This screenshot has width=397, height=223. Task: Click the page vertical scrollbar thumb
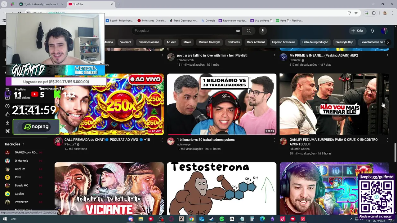pos(395,152)
